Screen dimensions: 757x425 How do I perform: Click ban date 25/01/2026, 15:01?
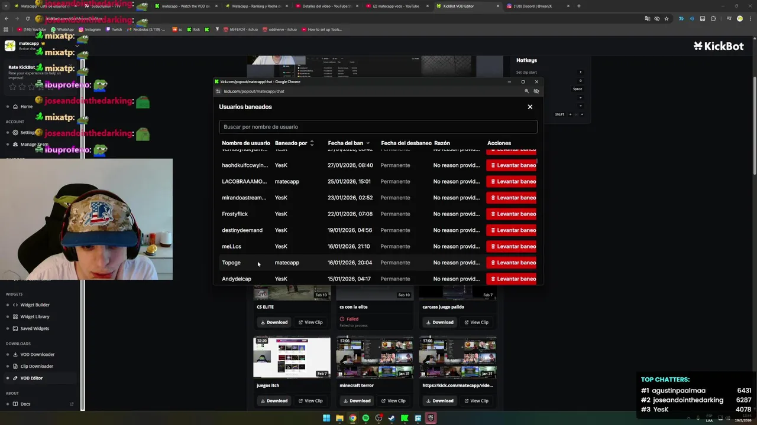click(x=349, y=181)
